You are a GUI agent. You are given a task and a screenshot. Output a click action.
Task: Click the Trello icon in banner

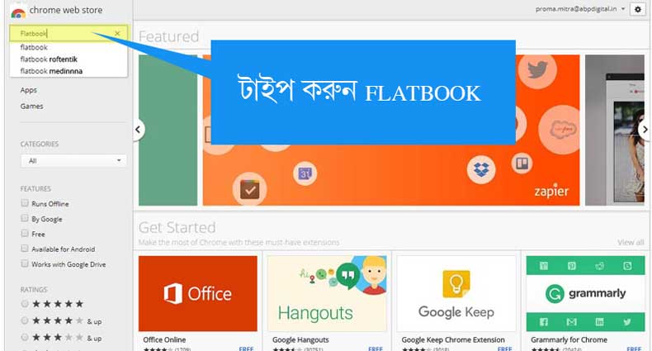[522, 164]
